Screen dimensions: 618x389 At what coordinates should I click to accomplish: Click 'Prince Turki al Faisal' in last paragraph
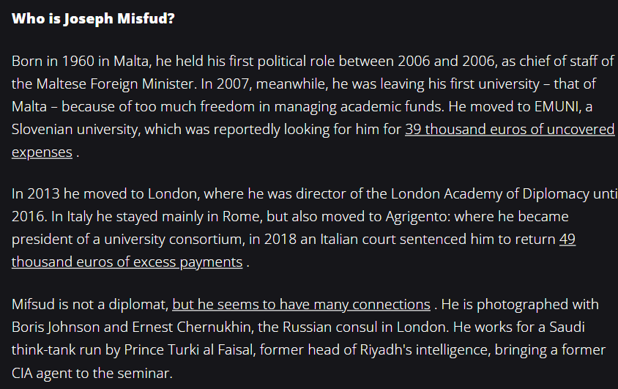(x=188, y=350)
